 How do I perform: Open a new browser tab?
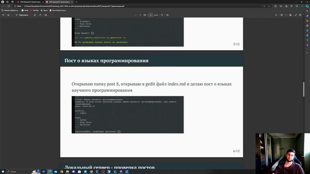[77, 2]
